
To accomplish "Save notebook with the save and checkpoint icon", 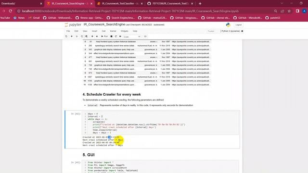I will point(66,37).
